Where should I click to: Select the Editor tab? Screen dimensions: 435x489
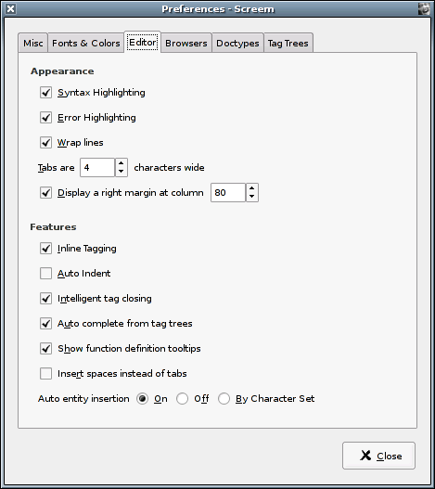pos(143,42)
